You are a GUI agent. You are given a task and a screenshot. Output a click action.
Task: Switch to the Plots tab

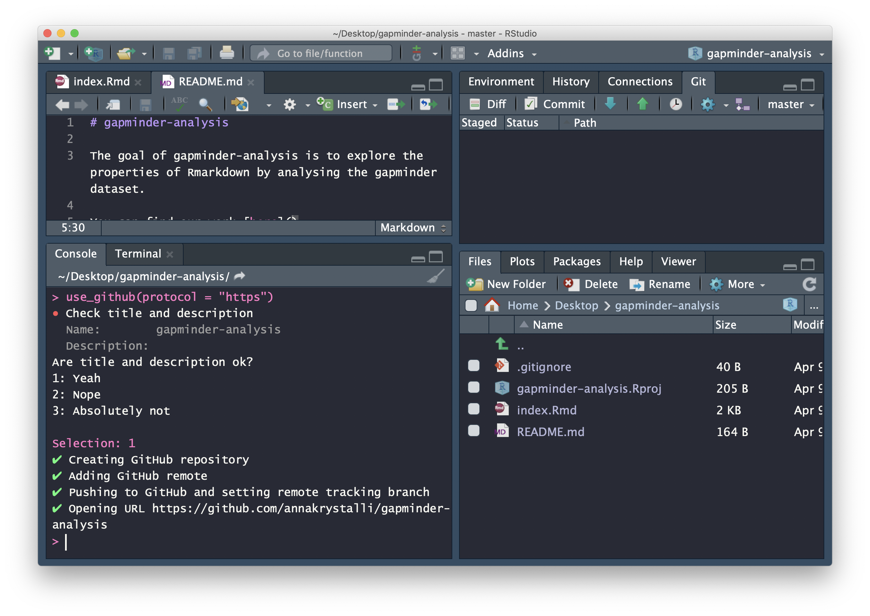point(522,261)
